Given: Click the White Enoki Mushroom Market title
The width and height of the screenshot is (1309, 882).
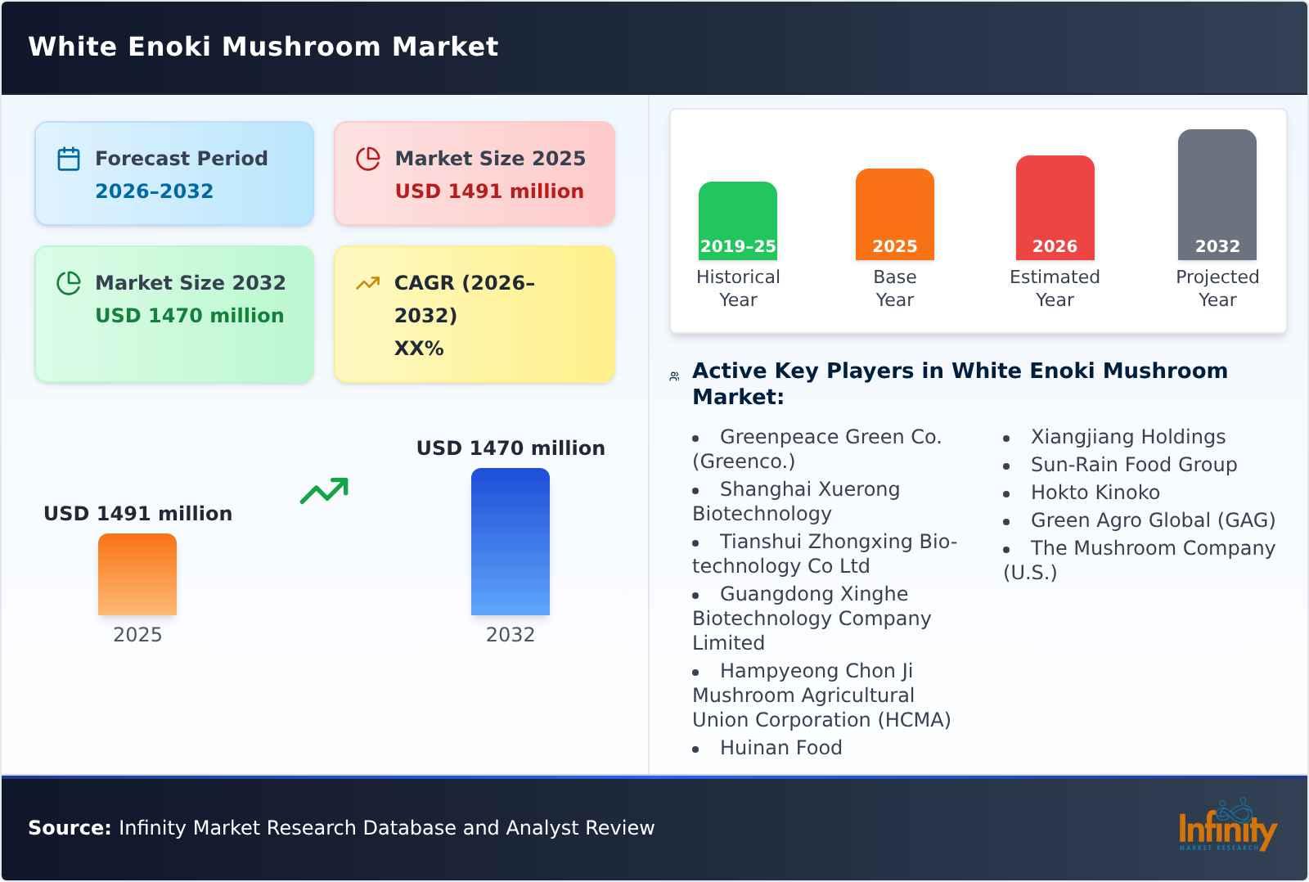Looking at the screenshot, I should click(x=263, y=47).
